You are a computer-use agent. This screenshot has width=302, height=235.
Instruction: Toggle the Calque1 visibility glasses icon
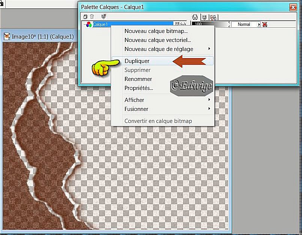point(183,24)
